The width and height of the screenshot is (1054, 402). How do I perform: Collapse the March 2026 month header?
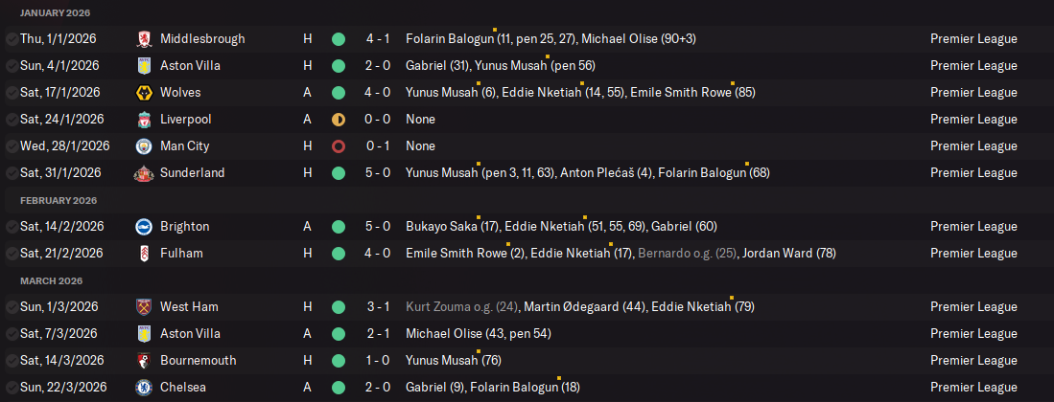(x=54, y=280)
